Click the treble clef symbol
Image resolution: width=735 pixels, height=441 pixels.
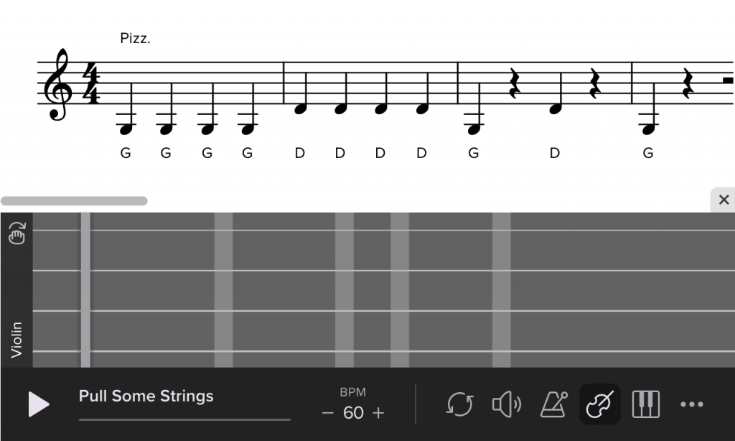coord(57,85)
